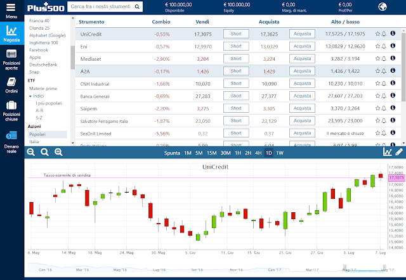This screenshot has height=280, width=406.
Task: Click the search magnifier icon
Action: click(137, 7)
